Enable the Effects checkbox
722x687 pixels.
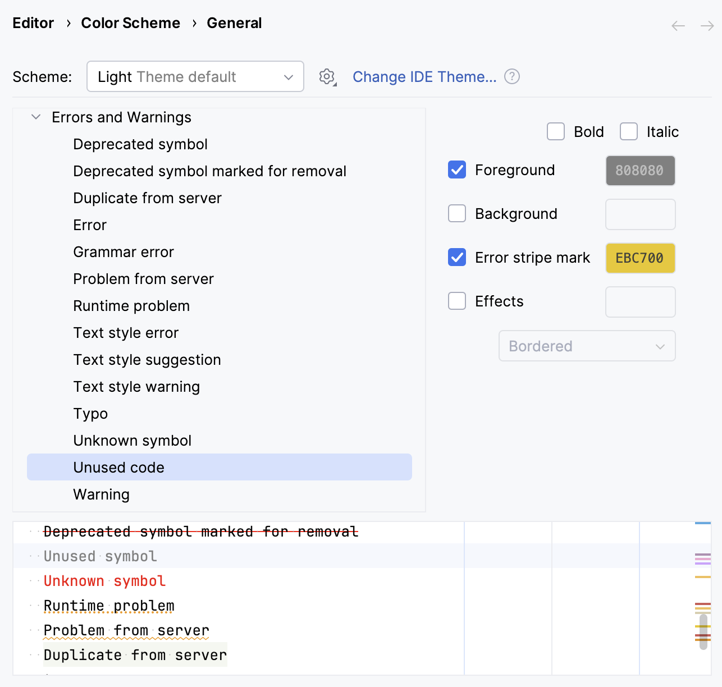[457, 301]
